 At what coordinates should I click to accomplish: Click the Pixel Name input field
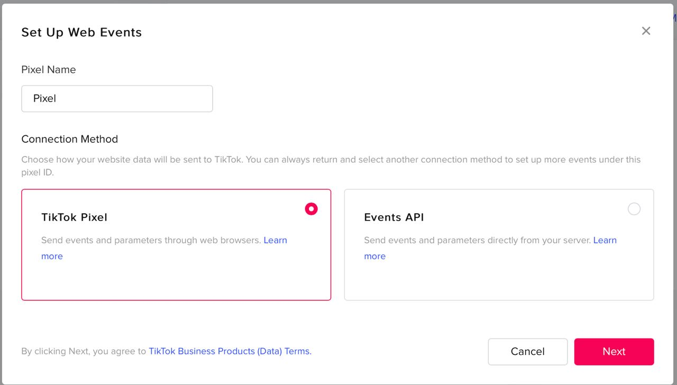[x=117, y=99]
